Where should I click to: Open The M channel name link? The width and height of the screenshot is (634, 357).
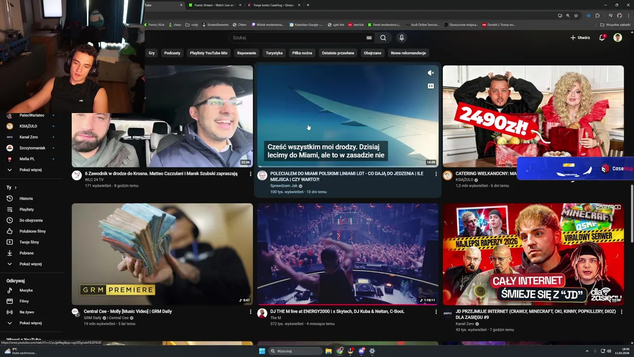(x=275, y=318)
